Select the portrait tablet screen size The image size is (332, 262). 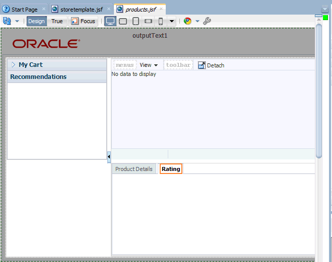(136, 21)
